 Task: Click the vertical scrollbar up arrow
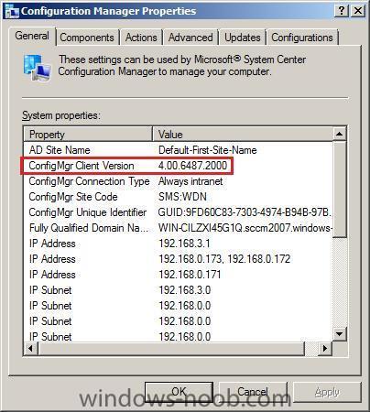(340, 134)
